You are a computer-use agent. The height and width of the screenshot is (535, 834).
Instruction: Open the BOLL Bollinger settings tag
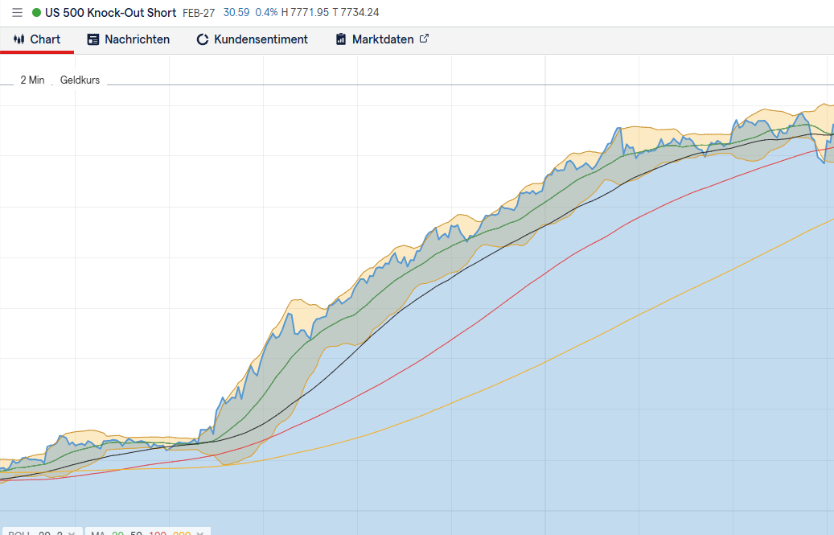point(35,533)
